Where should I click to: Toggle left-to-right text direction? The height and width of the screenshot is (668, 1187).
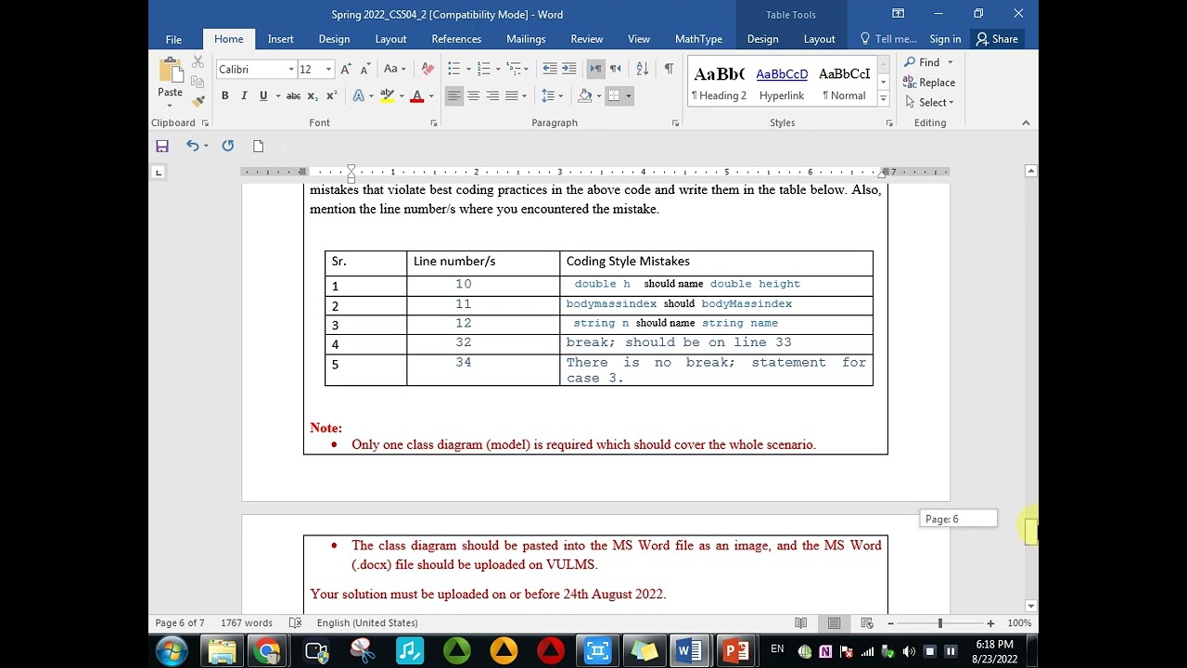pyautogui.click(x=595, y=69)
